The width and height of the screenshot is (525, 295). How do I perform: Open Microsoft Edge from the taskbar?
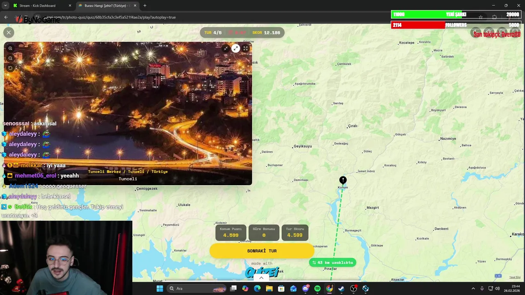(257, 288)
